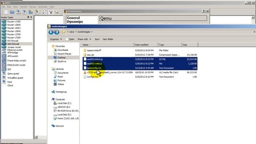Select Qemu guest node icon
Image resolution: width=256 pixels, height=144 pixels.
click(4, 74)
